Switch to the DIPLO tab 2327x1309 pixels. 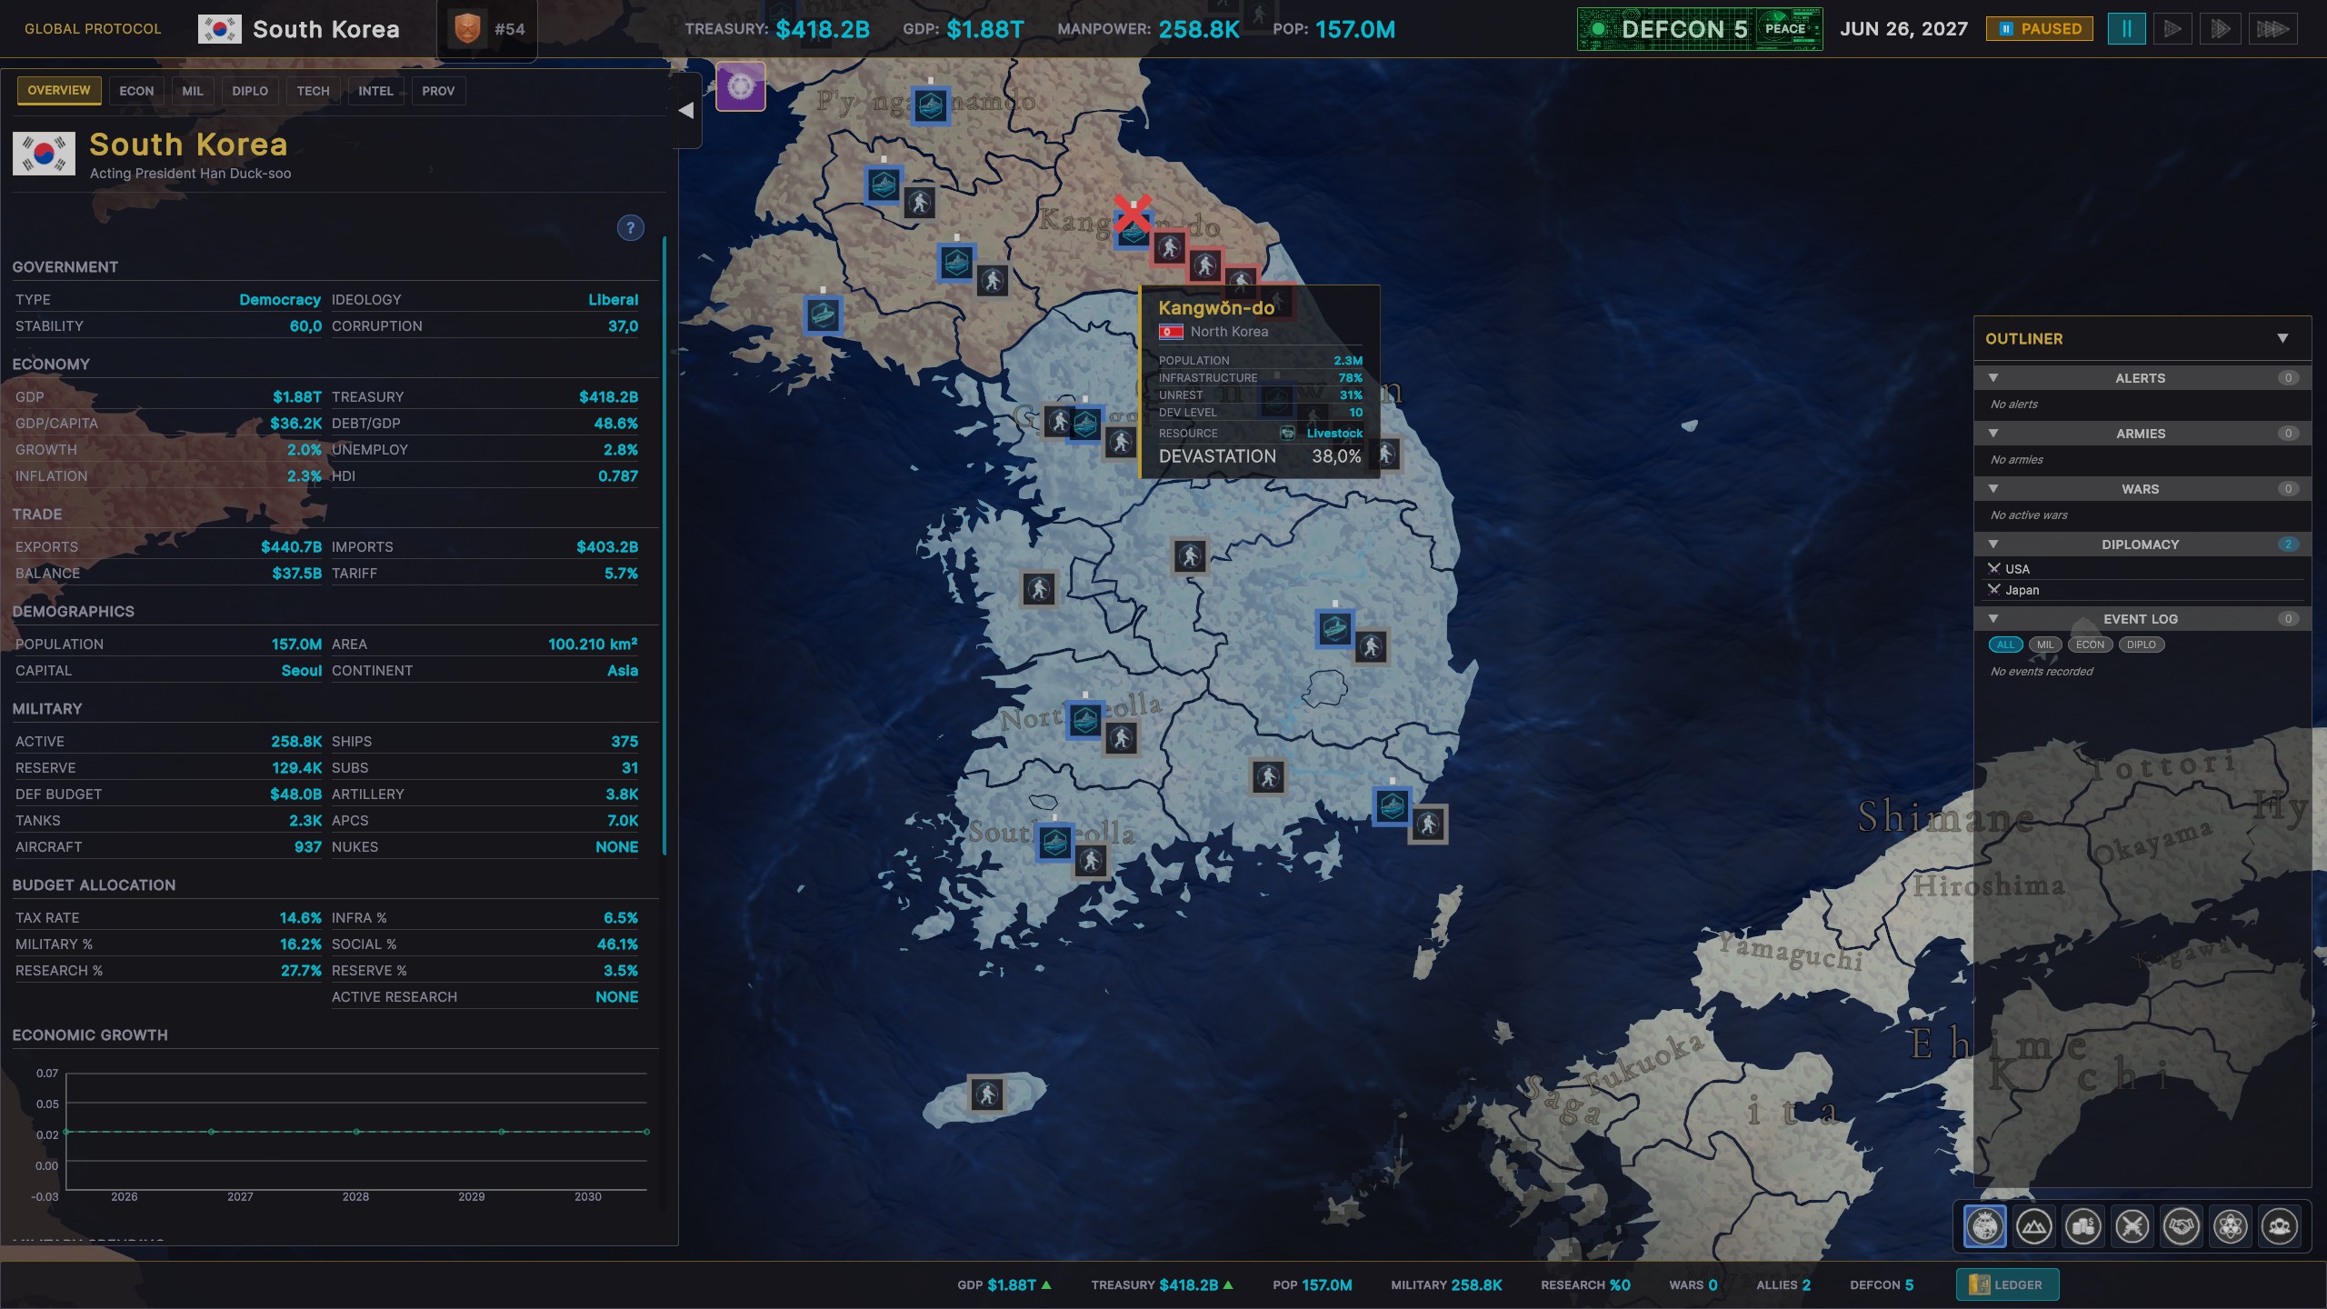click(250, 90)
